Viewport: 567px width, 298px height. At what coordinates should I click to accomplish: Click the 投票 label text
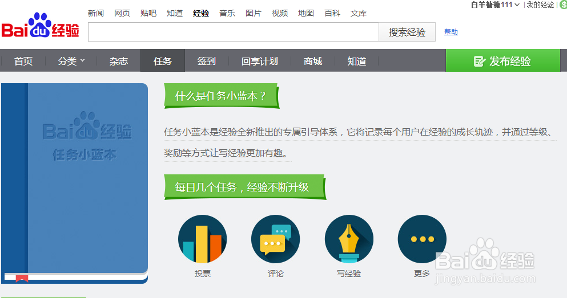point(203,273)
